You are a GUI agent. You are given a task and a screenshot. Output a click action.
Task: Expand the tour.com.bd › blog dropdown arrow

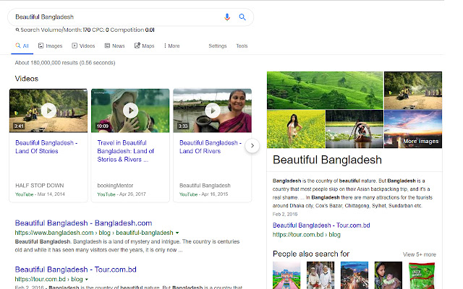[x=87, y=280]
